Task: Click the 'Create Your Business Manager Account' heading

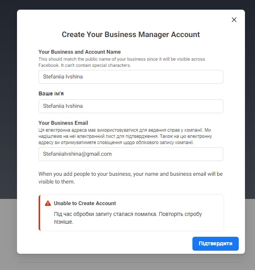Action: [x=131, y=34]
